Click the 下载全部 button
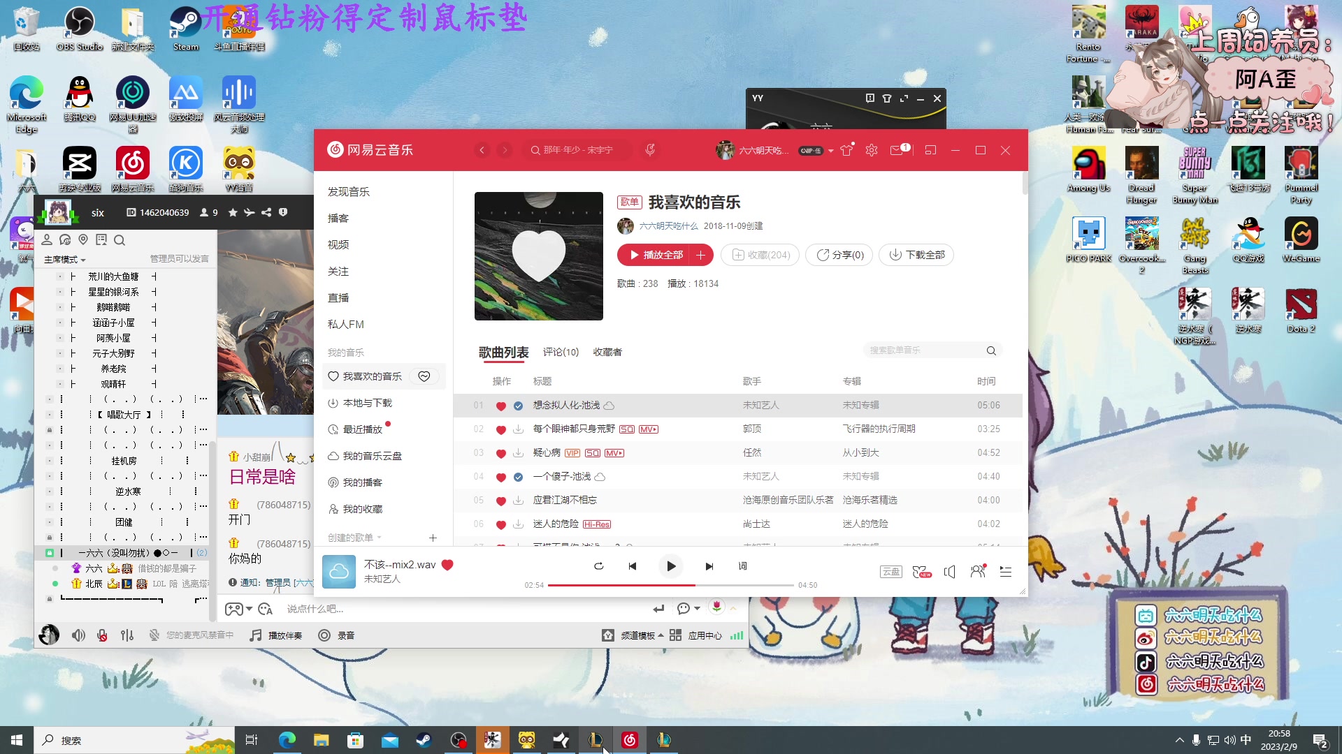The height and width of the screenshot is (754, 1342). [x=917, y=255]
